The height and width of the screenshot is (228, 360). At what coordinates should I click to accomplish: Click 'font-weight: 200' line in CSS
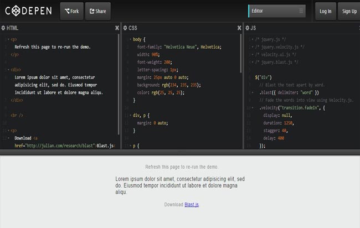pos(155,62)
